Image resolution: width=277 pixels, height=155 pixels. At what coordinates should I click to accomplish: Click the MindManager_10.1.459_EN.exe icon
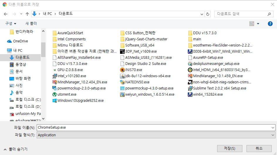click(190, 76)
